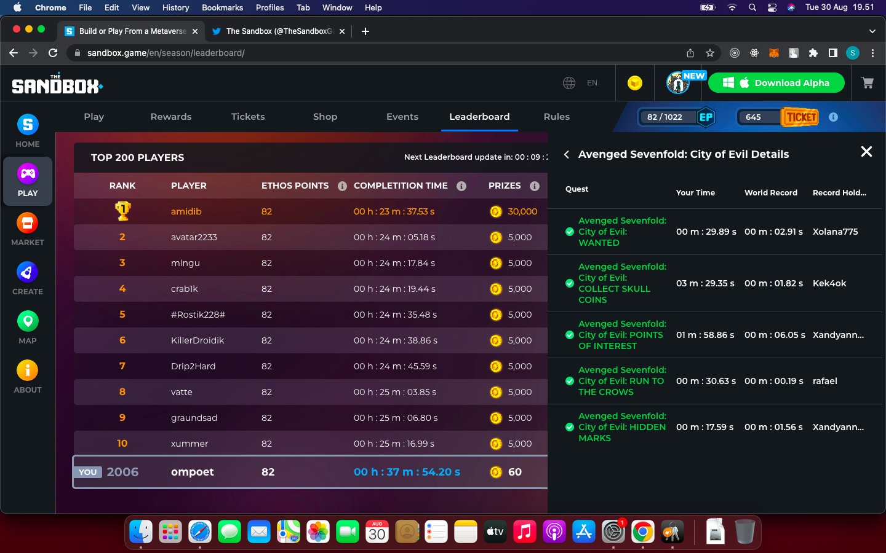Image resolution: width=886 pixels, height=553 pixels.
Task: Open the Events tab
Action: [402, 117]
